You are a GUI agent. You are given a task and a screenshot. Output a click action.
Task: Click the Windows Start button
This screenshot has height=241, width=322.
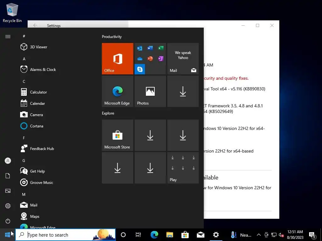tap(8, 235)
